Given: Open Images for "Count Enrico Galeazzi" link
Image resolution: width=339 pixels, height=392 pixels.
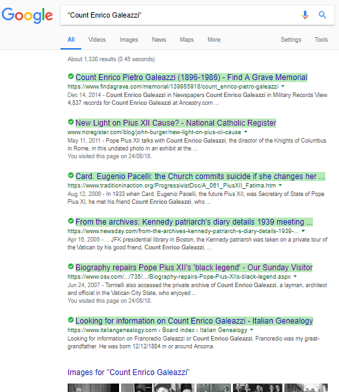Looking at the screenshot, I should coord(128,372).
